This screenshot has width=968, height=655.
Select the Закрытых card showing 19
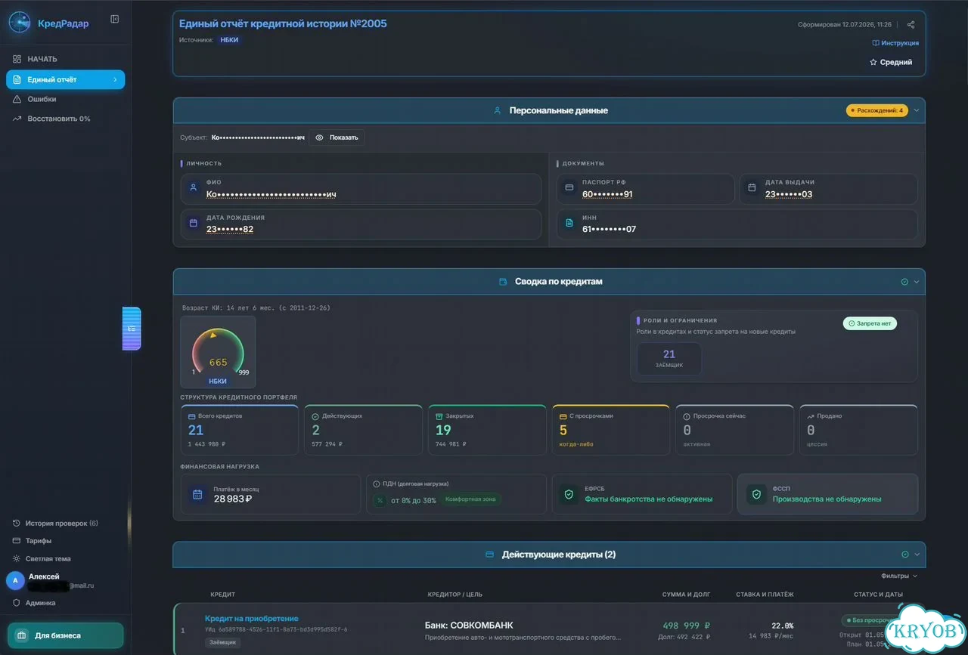tap(487, 430)
